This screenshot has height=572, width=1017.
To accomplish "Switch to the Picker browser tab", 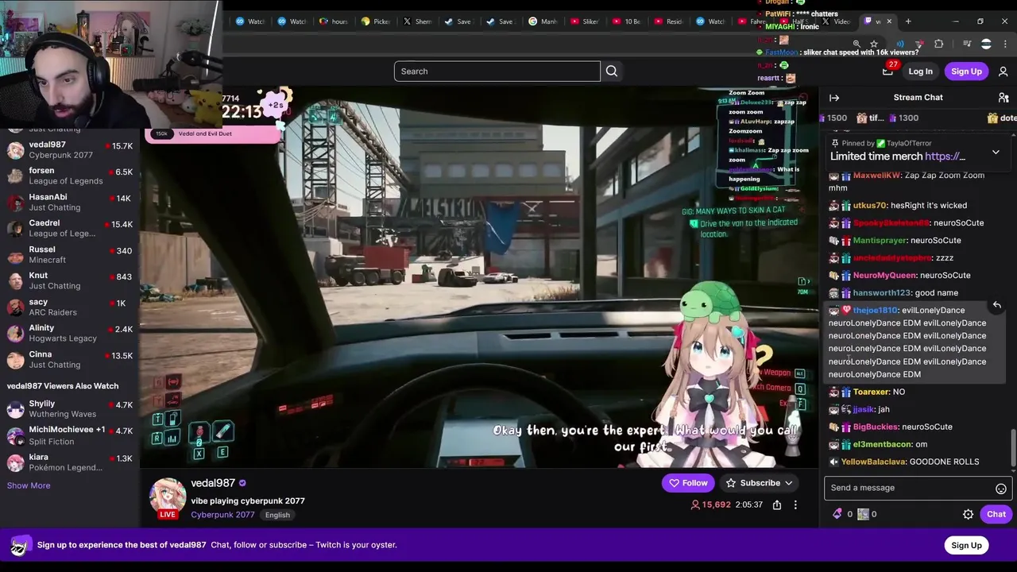I will pos(376,21).
